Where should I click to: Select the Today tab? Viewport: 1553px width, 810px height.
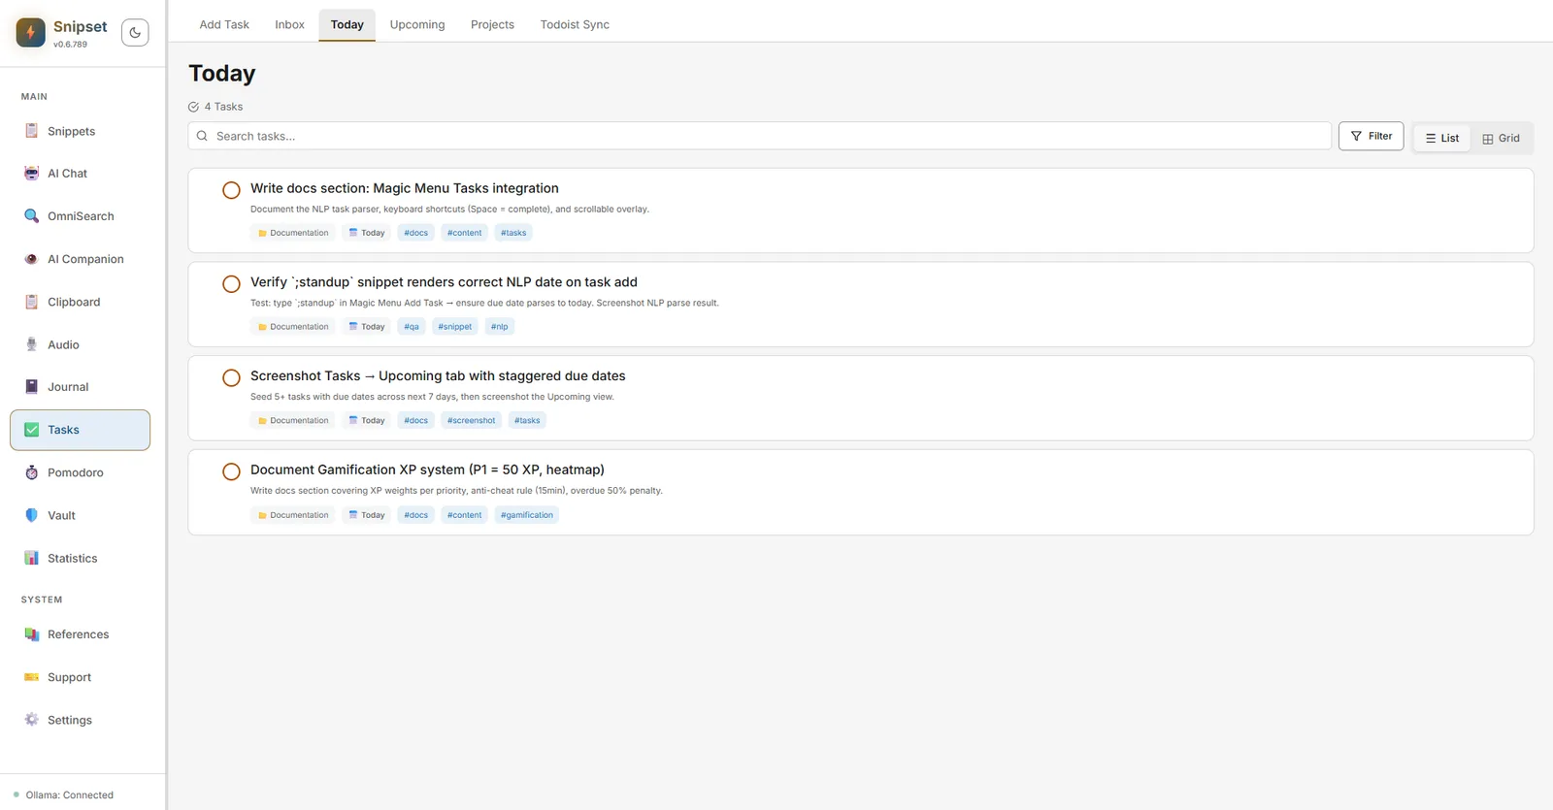coord(347,24)
